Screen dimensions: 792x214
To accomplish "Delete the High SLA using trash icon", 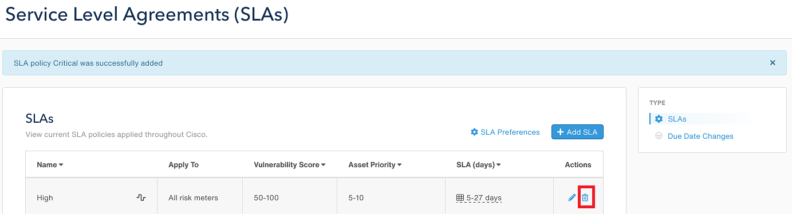I will pyautogui.click(x=585, y=197).
